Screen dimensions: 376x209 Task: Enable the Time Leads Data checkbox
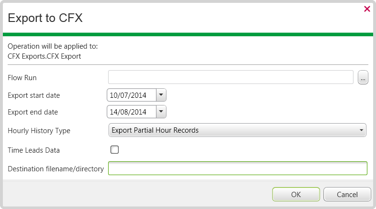[114, 150]
